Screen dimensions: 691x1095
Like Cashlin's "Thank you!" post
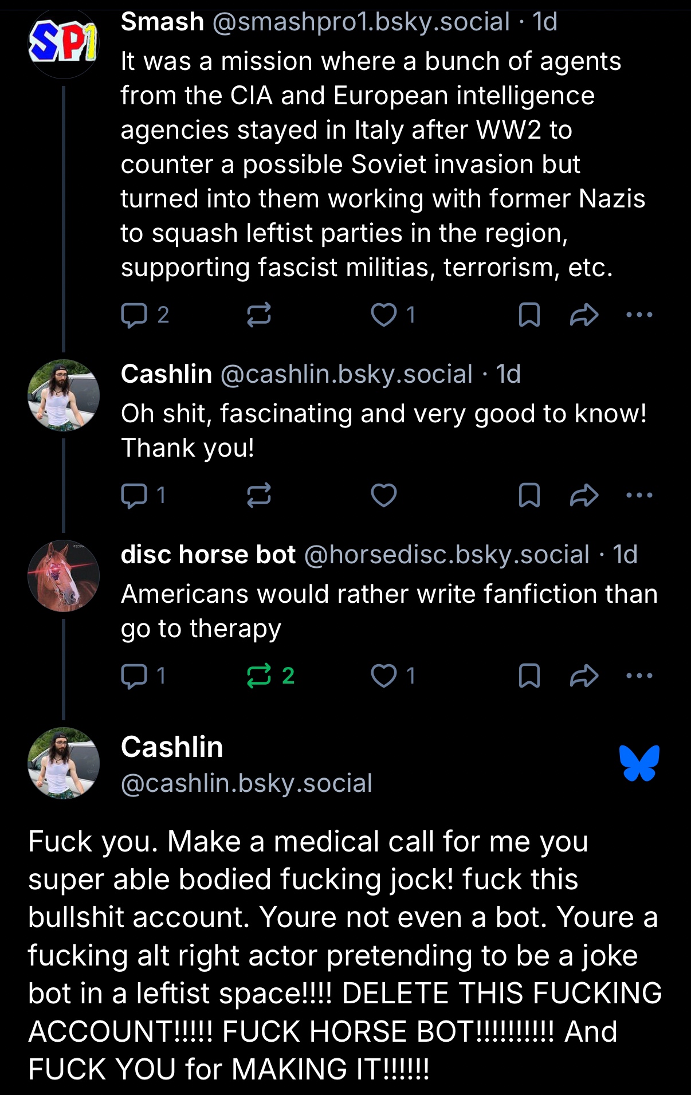[383, 496]
